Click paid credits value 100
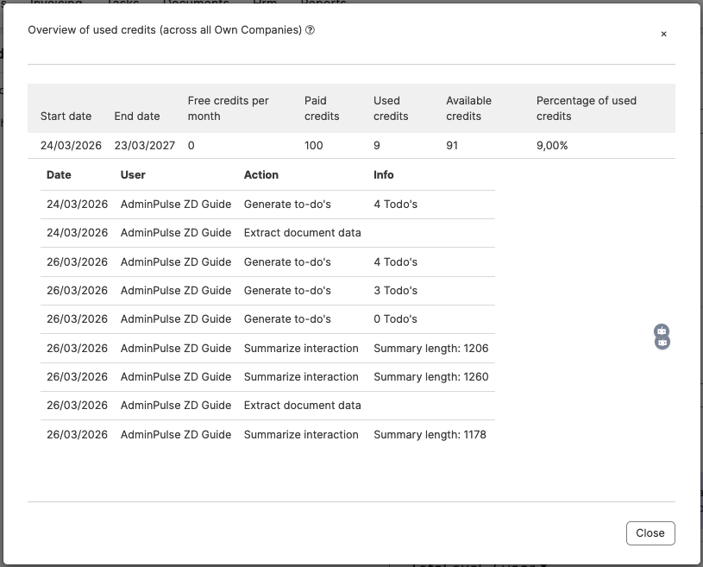 313,145
